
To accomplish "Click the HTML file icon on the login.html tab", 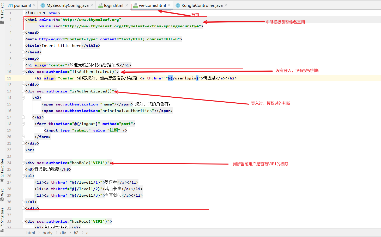I will click(101, 5).
